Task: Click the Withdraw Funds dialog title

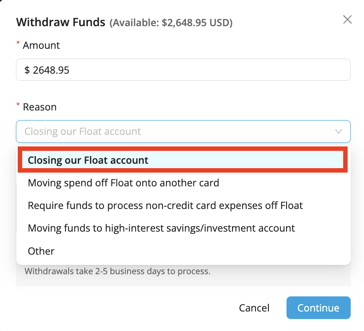Action: (60, 22)
